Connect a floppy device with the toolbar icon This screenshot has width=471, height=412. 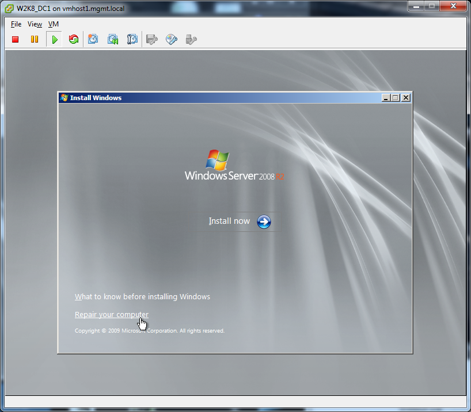[151, 39]
